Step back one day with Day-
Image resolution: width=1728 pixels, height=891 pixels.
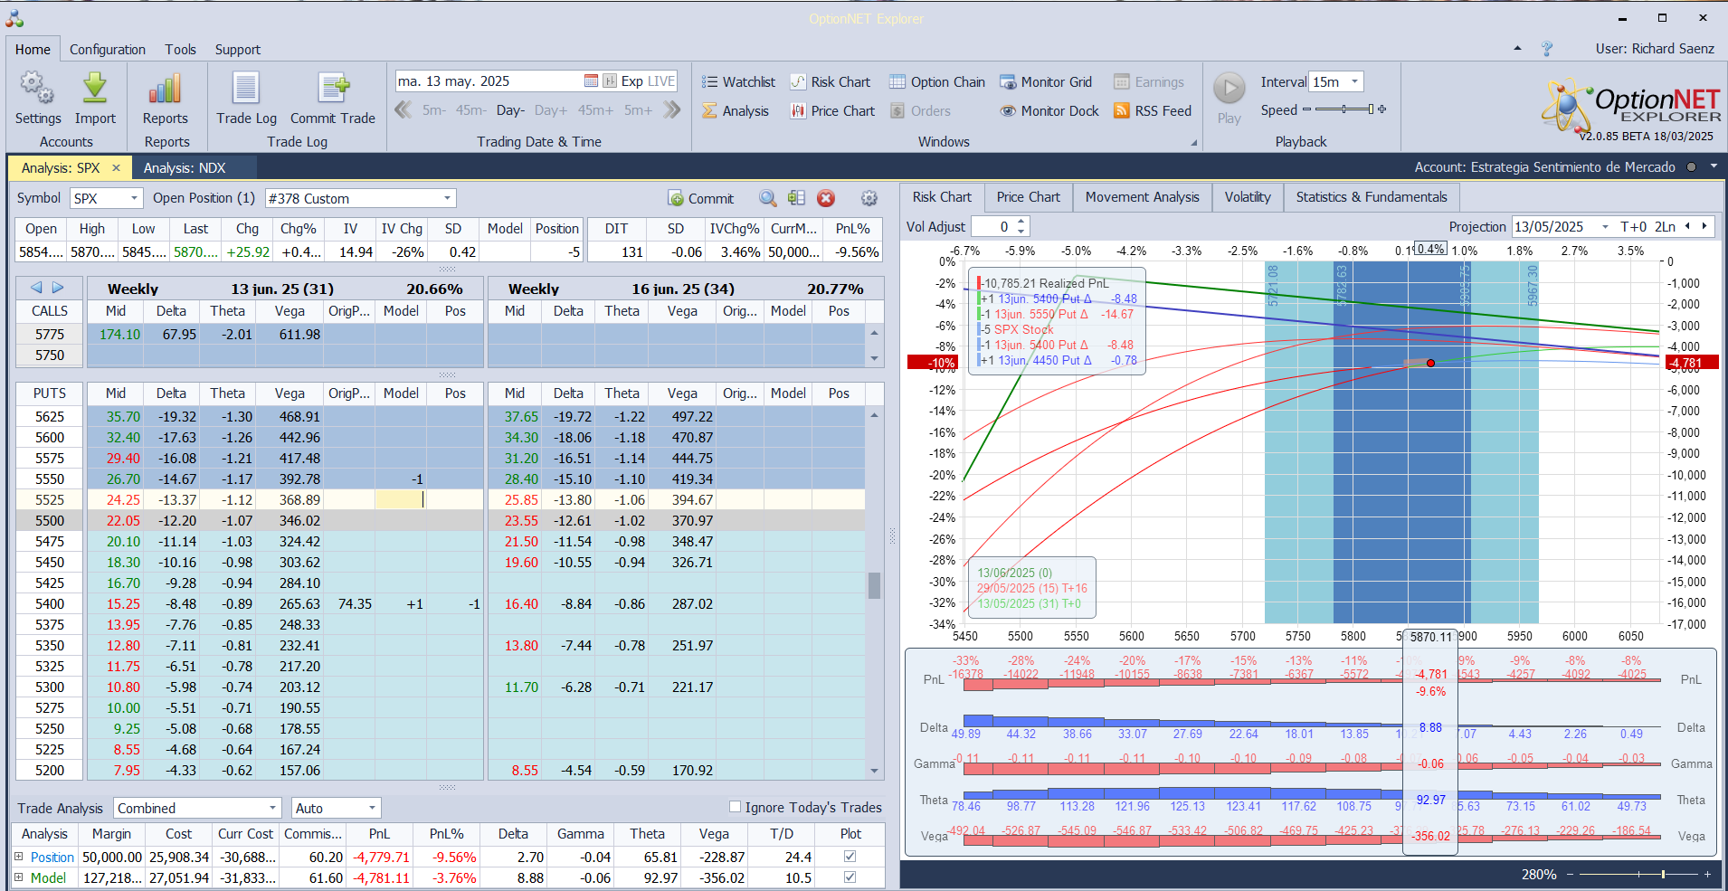point(510,109)
